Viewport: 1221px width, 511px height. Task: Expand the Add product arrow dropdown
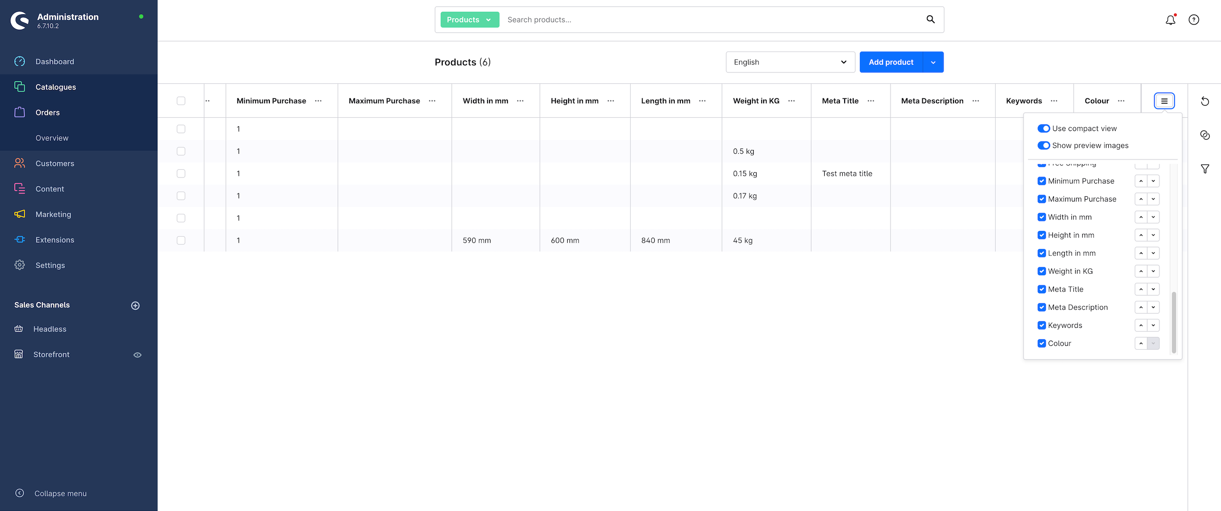coord(933,62)
